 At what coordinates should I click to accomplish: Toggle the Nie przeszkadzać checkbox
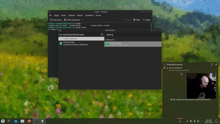tap(164, 68)
